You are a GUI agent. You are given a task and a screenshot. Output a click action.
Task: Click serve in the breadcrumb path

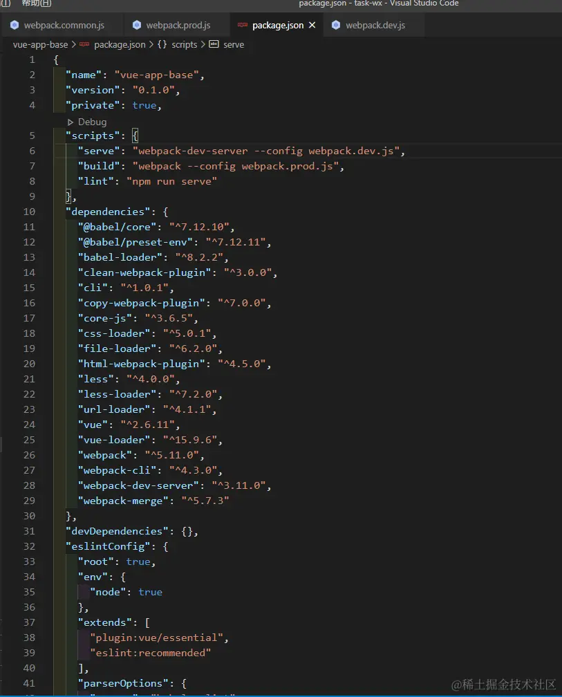234,44
